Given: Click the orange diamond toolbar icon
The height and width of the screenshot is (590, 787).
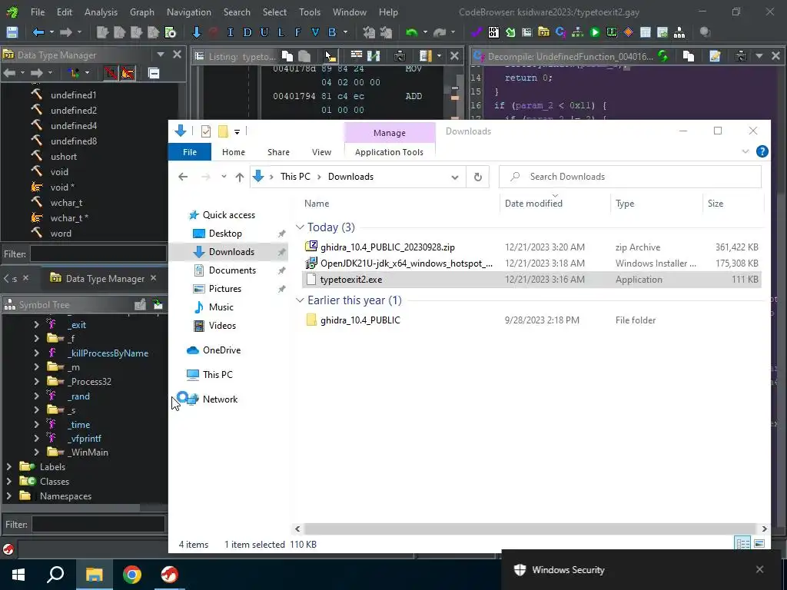Looking at the screenshot, I should pyautogui.click(x=629, y=32).
